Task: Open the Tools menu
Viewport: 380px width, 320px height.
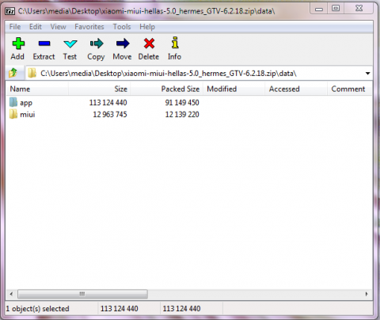Action: tap(122, 27)
